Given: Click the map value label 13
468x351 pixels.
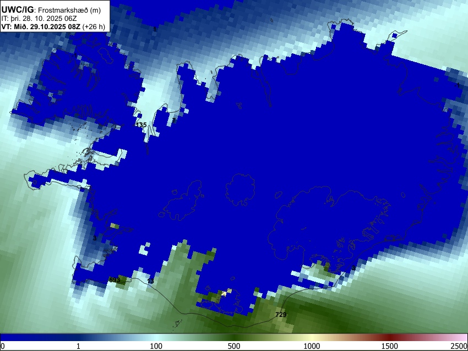Looking at the screenshot, I should pyautogui.click(x=150, y=281).
